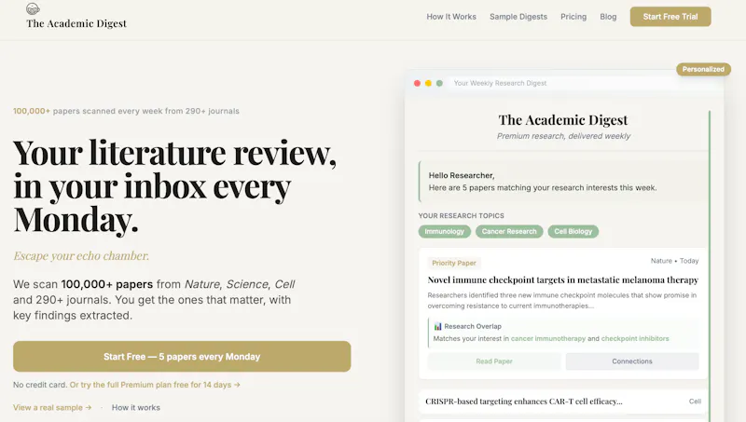Click the lower How it works link

tap(135, 408)
